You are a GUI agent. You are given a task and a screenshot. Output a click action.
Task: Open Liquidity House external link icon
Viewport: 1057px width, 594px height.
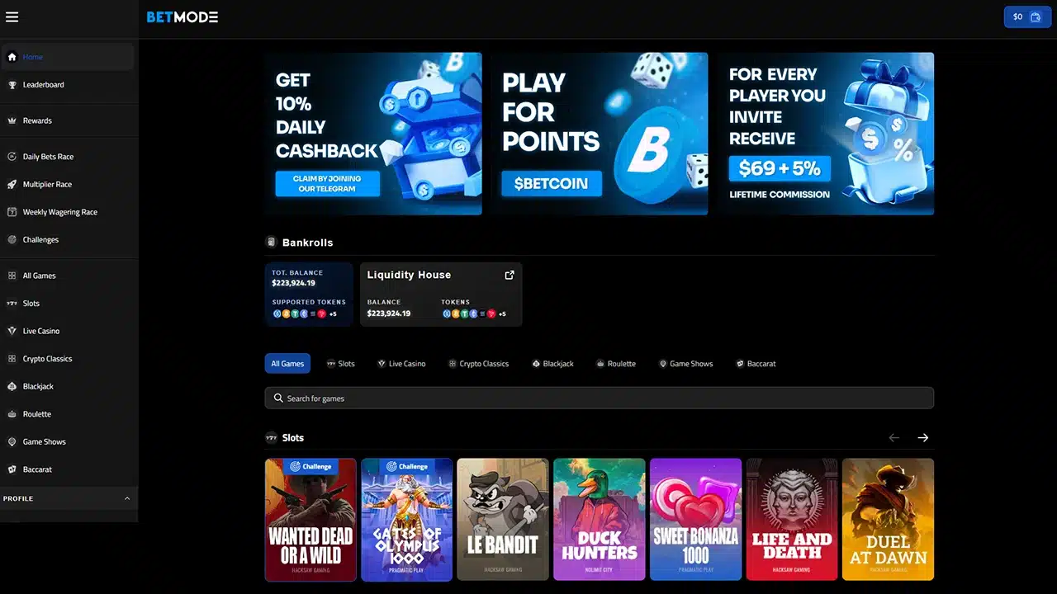coord(509,275)
